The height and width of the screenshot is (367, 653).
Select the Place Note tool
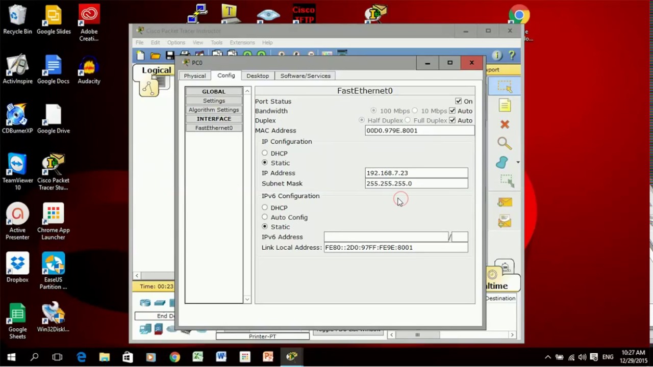pyautogui.click(x=505, y=106)
